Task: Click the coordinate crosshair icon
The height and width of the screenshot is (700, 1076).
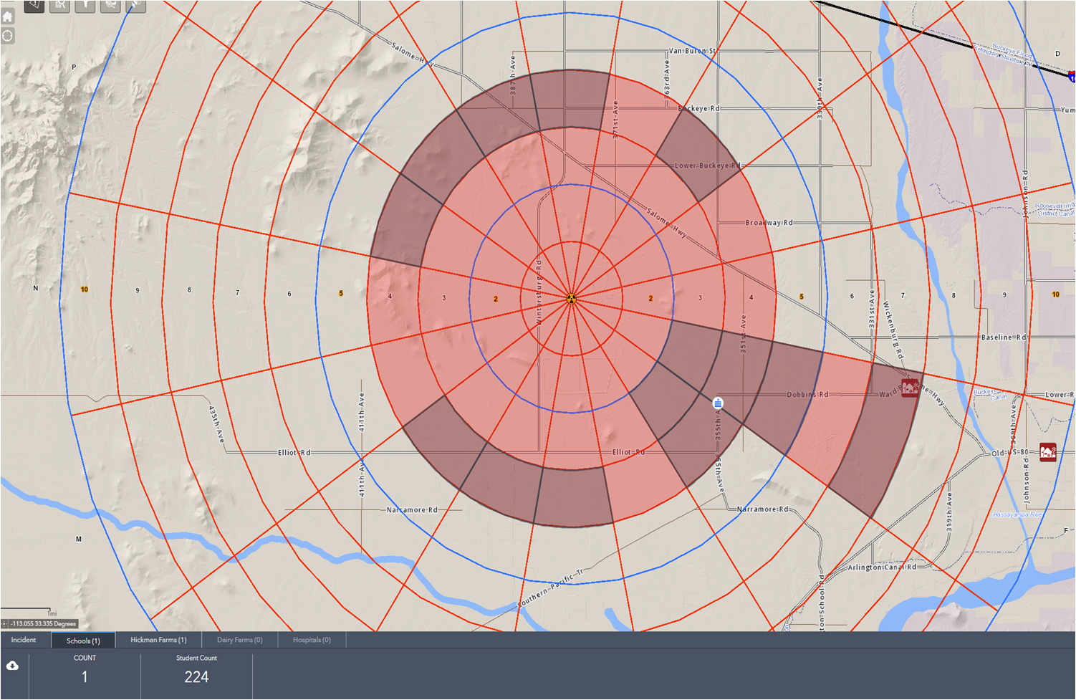Action: click(5, 624)
